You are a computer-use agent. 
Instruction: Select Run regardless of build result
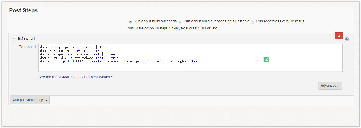(x=253, y=22)
